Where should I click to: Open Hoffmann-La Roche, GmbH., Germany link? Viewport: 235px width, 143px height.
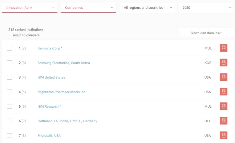(67, 121)
